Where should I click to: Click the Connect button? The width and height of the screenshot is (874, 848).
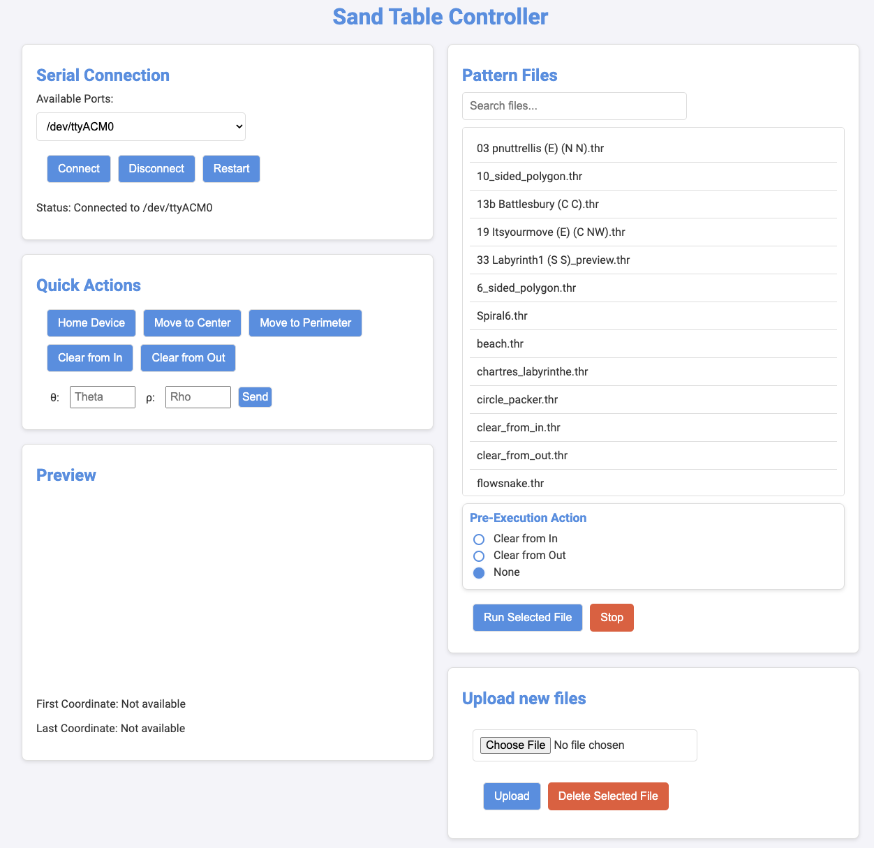tap(79, 169)
